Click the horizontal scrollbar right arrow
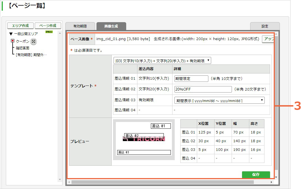The width and height of the screenshot is (304, 189). coord(271,182)
